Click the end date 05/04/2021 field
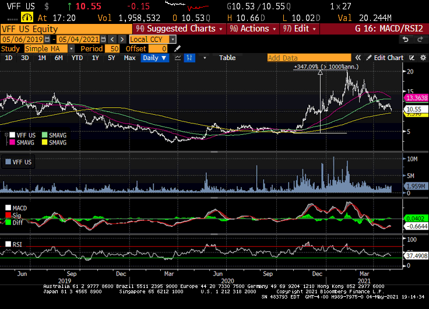The image size is (429, 309). [x=79, y=40]
